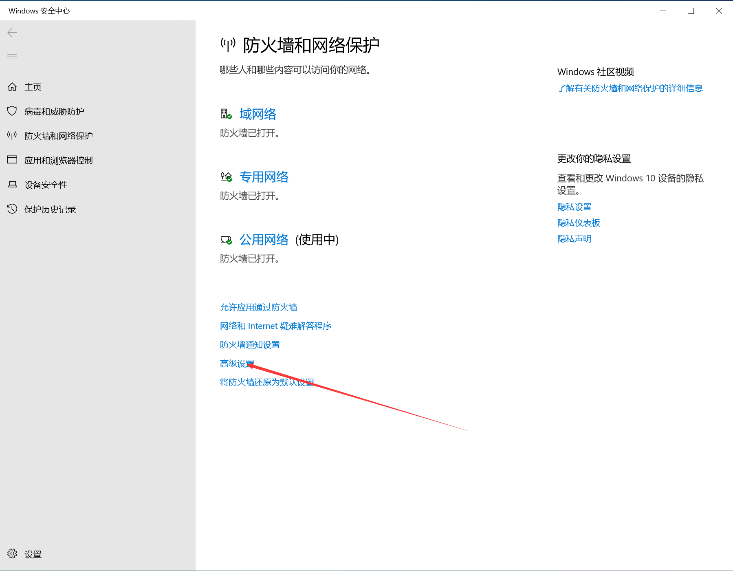Click the public network bench icon
This screenshot has width=733, height=571.
tap(226, 240)
